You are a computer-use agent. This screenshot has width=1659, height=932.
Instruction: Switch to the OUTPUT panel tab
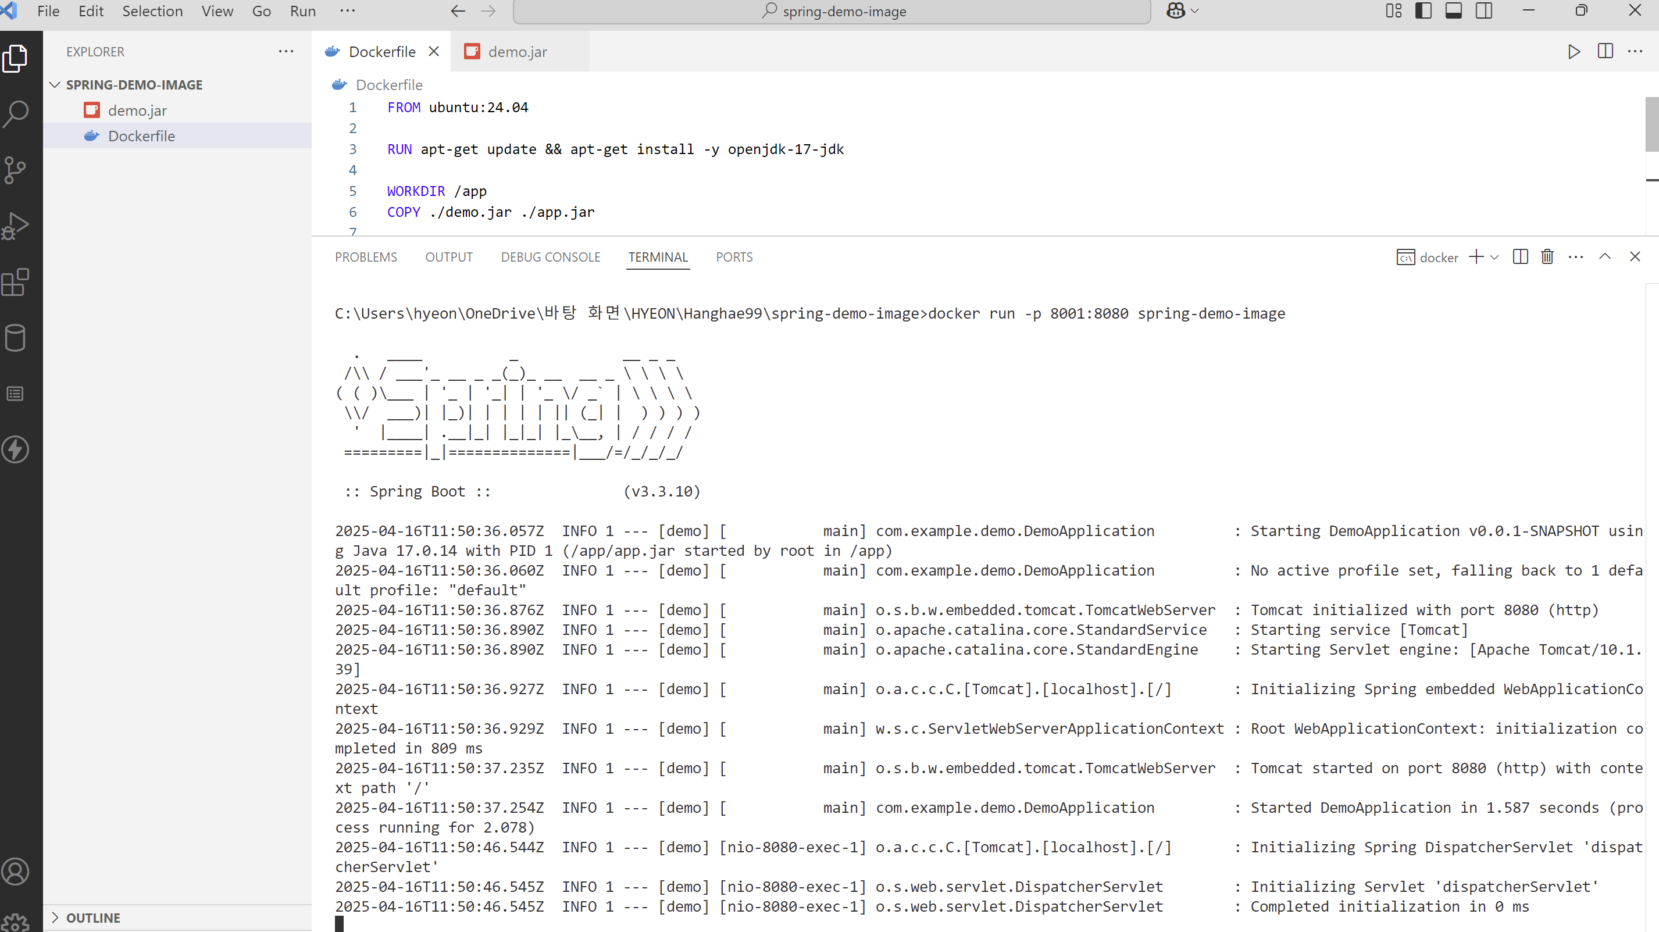point(448,257)
